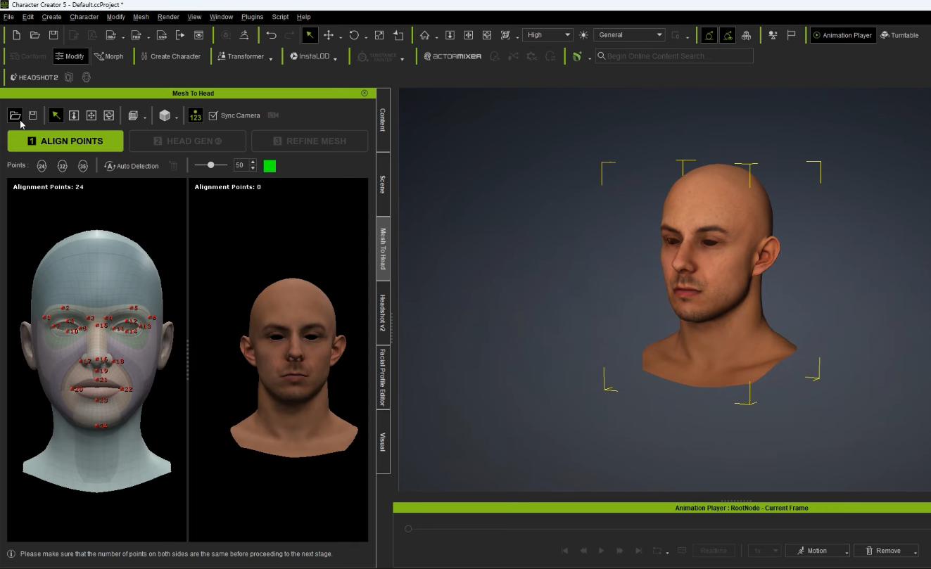The width and height of the screenshot is (931, 569).
Task: Save alignment with the Mesh To Head floppy disk icon
Action: point(32,115)
